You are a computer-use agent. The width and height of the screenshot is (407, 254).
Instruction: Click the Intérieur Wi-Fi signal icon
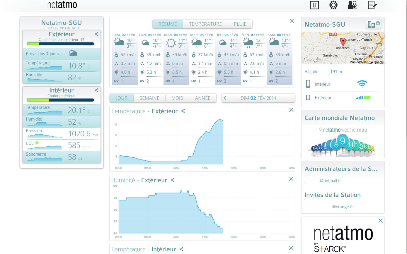tap(362, 84)
